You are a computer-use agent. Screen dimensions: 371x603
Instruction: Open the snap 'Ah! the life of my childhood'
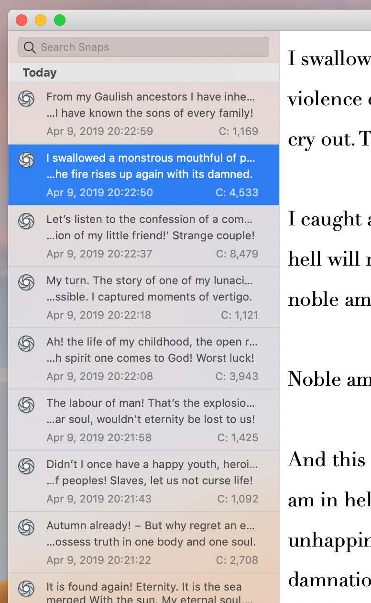[x=151, y=359]
